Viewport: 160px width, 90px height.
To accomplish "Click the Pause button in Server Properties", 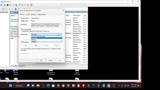I will (x=46, y=45).
